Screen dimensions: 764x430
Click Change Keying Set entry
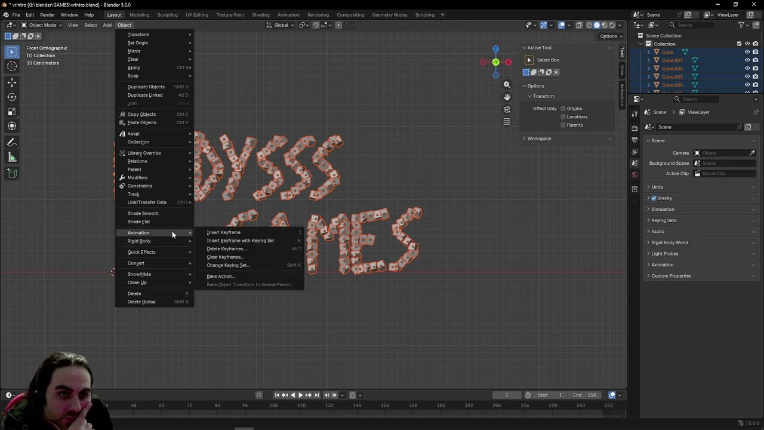click(x=249, y=265)
